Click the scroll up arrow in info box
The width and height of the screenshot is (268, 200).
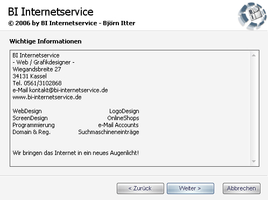(253, 55)
